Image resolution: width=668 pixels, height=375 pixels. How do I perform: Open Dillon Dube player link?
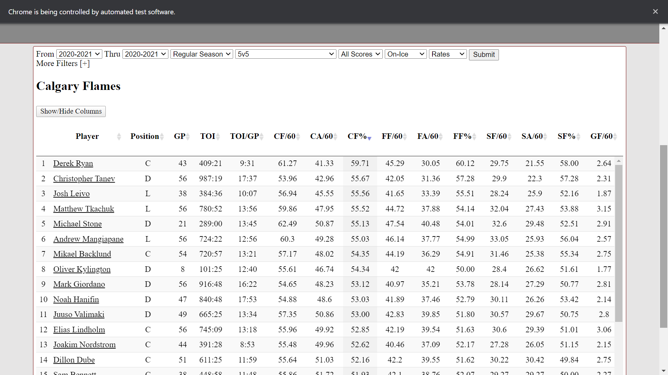(x=74, y=360)
